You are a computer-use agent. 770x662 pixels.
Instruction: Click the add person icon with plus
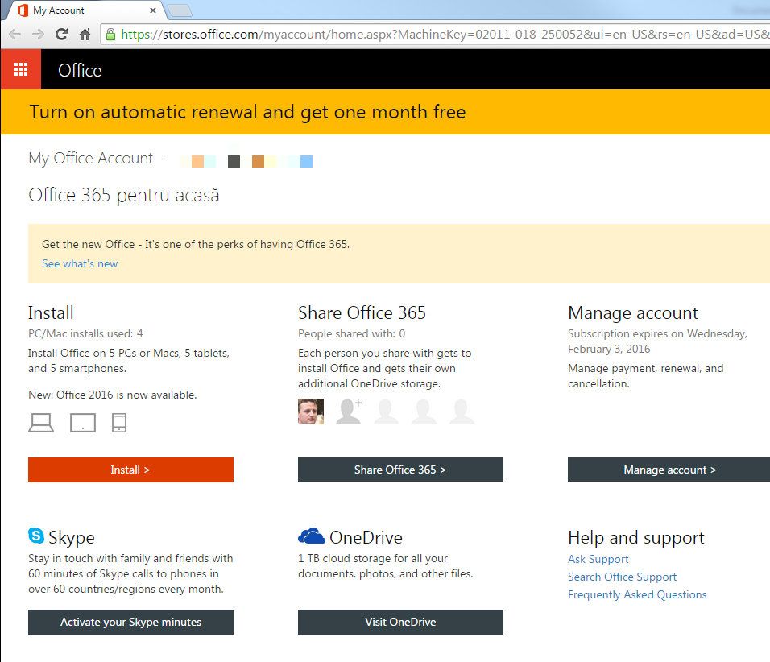349,412
